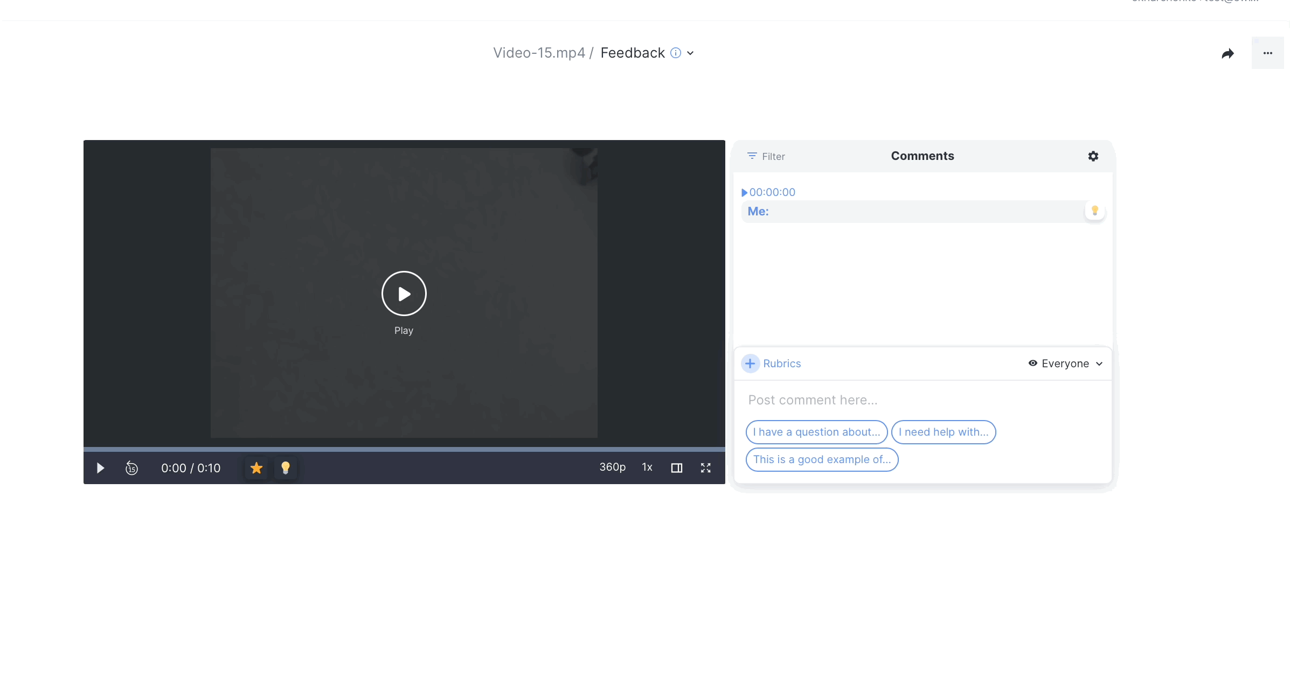Change the 360p video quality
Image resolution: width=1290 pixels, height=685 pixels.
[x=612, y=467]
